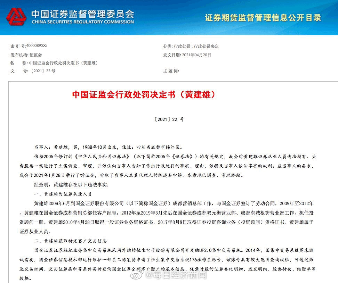Select the line starting ，黄建雄在国金证券成都营销总部任客户经理
Image resolution: width=338 pixels, height=283 pixels.
167,213
